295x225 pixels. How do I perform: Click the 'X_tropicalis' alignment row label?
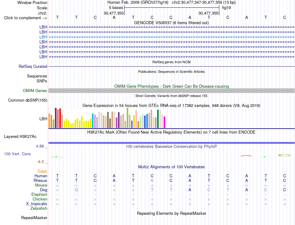tap(37, 204)
